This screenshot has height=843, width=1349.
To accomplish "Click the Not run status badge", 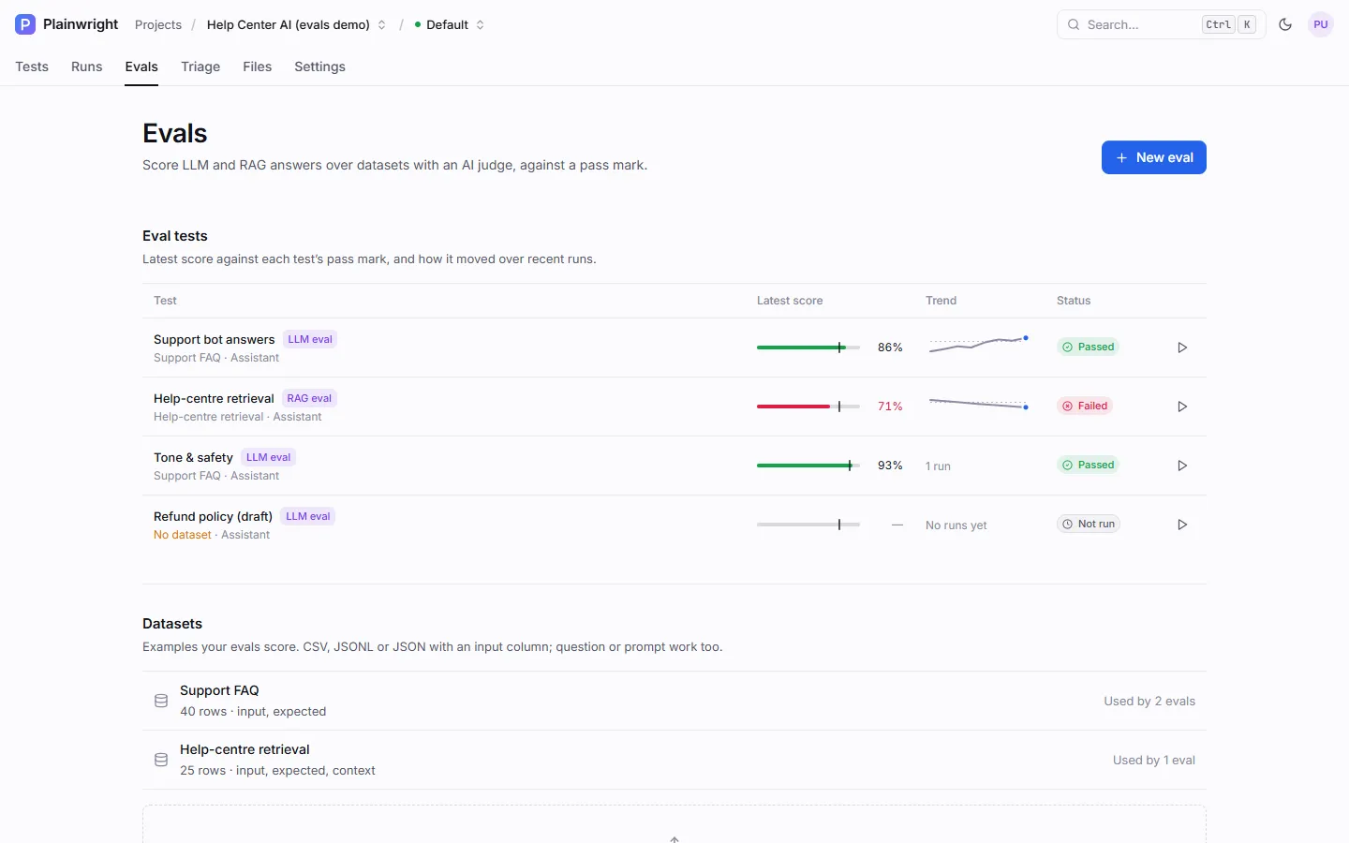I will click(1089, 524).
